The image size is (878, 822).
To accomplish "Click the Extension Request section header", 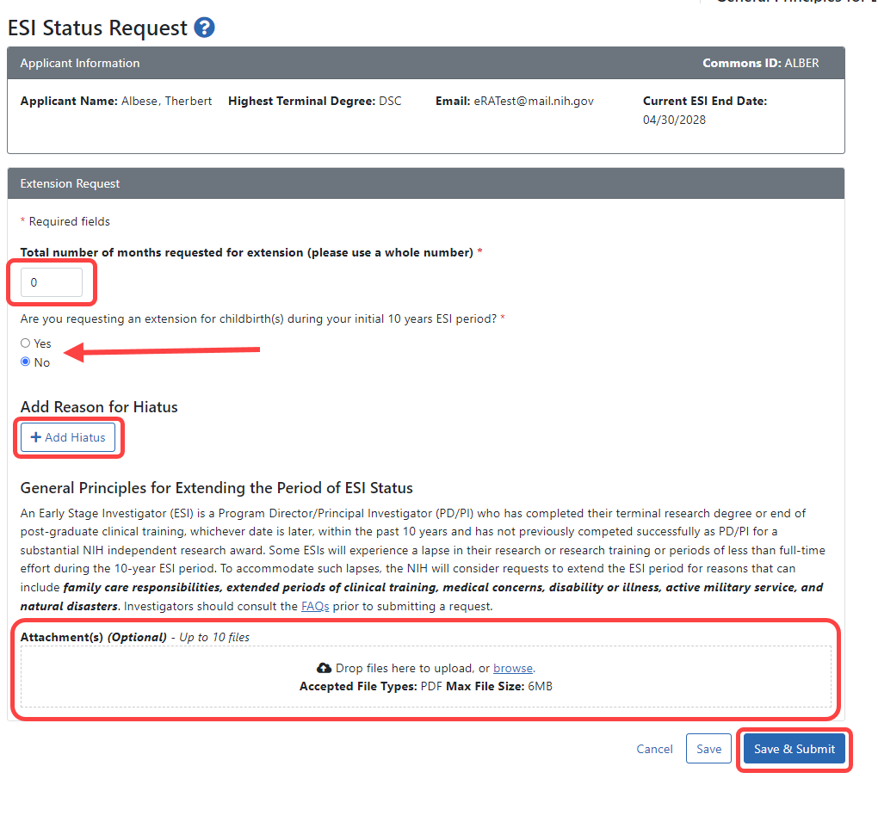I will [70, 183].
